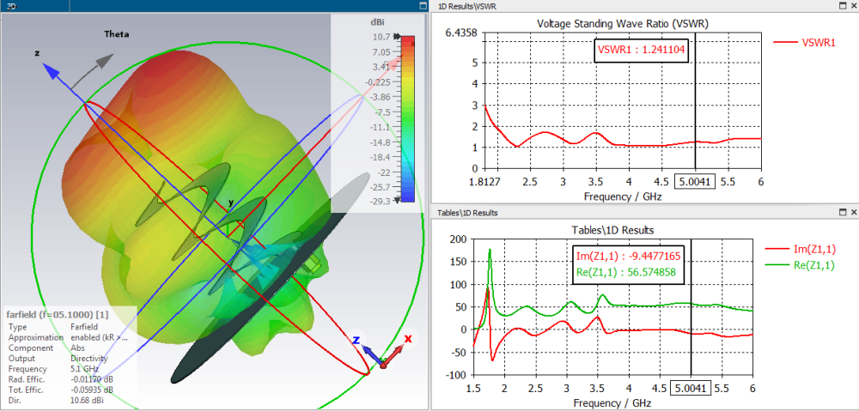The width and height of the screenshot is (859, 411).
Task: Click the Rad. Effic. -0.01170 dB row
Action: 61,379
